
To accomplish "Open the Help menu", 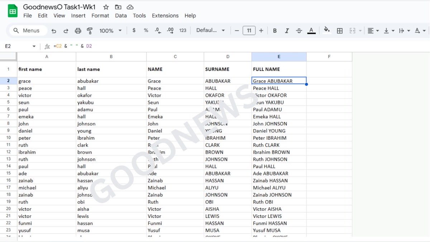I will 190,15.
